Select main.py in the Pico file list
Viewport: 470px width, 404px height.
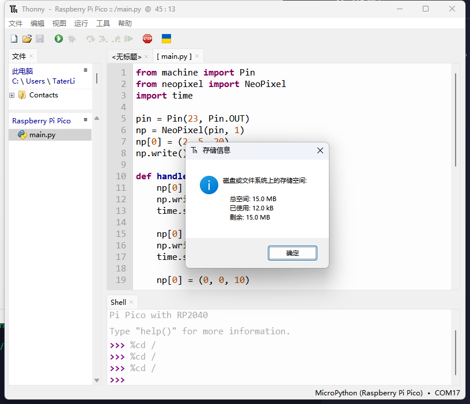coord(50,135)
